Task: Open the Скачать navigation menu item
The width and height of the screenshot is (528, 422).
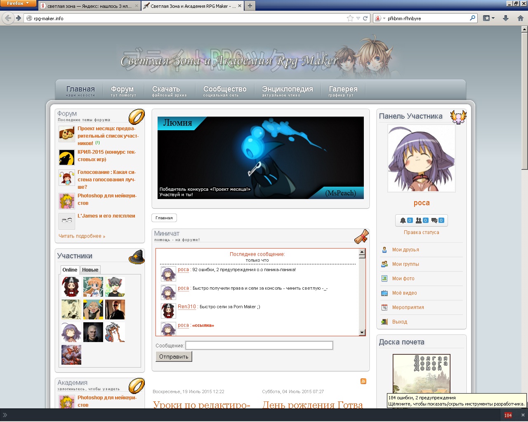Action: [169, 91]
